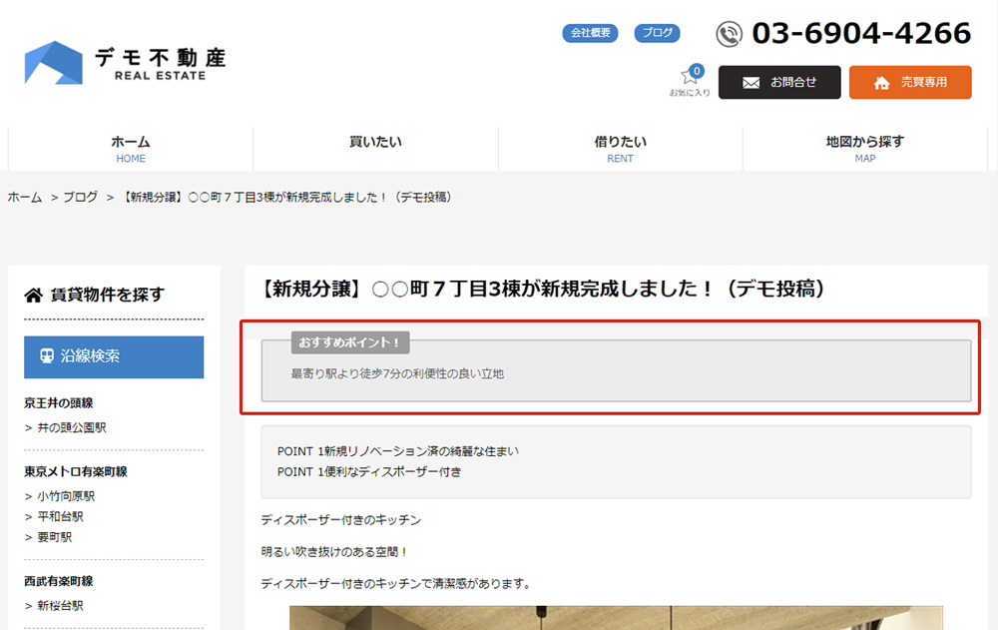Select 要町駅 station link
The width and height of the screenshot is (998, 630).
pyautogui.click(x=54, y=537)
